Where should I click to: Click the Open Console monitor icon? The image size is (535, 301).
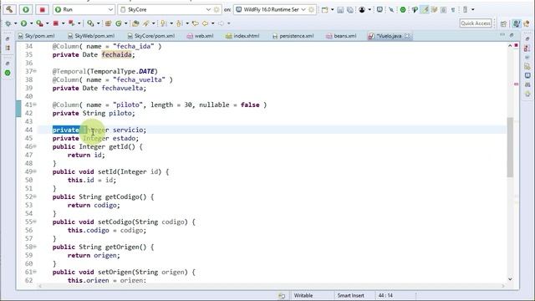[x=380, y=10]
